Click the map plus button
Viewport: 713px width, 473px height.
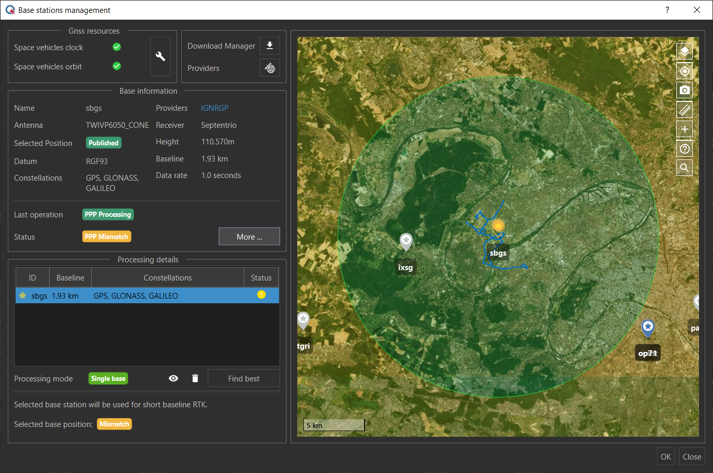[685, 129]
